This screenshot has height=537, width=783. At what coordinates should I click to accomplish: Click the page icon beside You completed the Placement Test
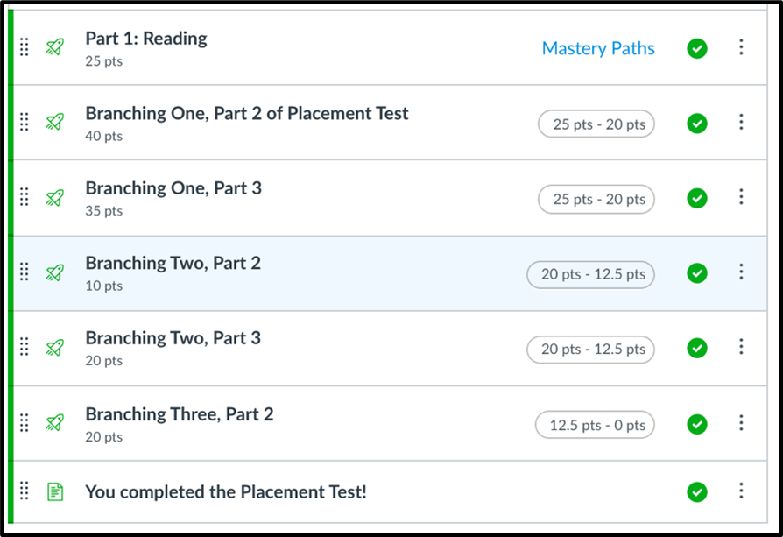click(55, 491)
